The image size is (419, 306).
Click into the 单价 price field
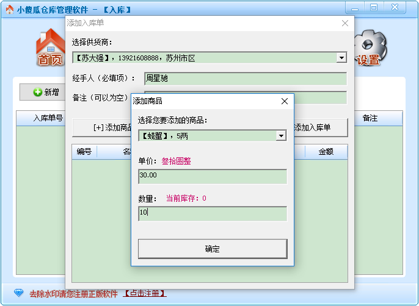[212, 176]
